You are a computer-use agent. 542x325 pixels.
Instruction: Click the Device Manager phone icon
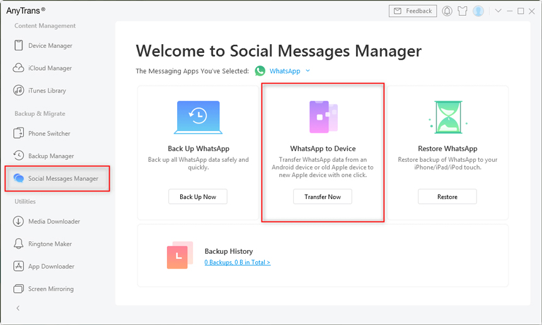pos(18,45)
